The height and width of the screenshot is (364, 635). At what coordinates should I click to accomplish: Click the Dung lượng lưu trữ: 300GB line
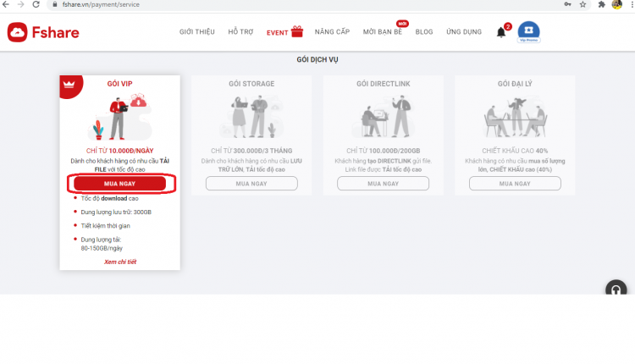tap(116, 212)
